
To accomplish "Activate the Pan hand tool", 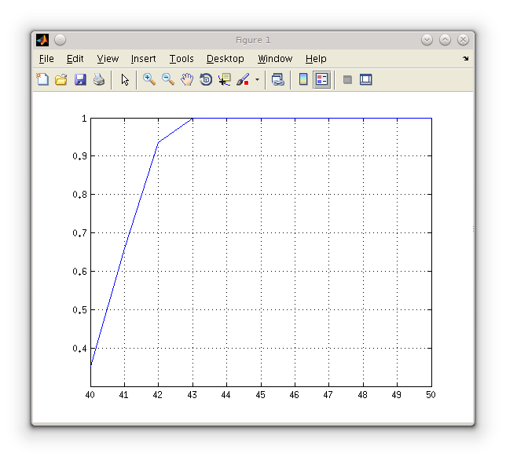I will (x=187, y=79).
